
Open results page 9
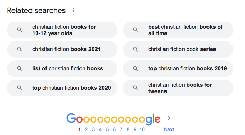click(x=135, y=129)
